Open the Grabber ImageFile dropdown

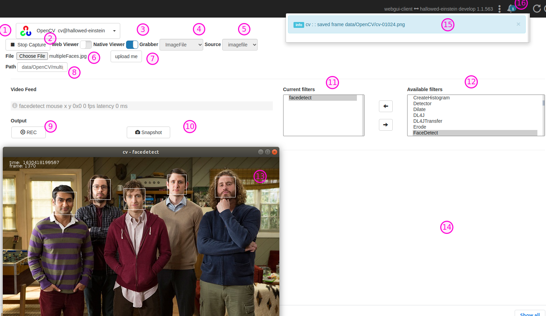(x=181, y=45)
